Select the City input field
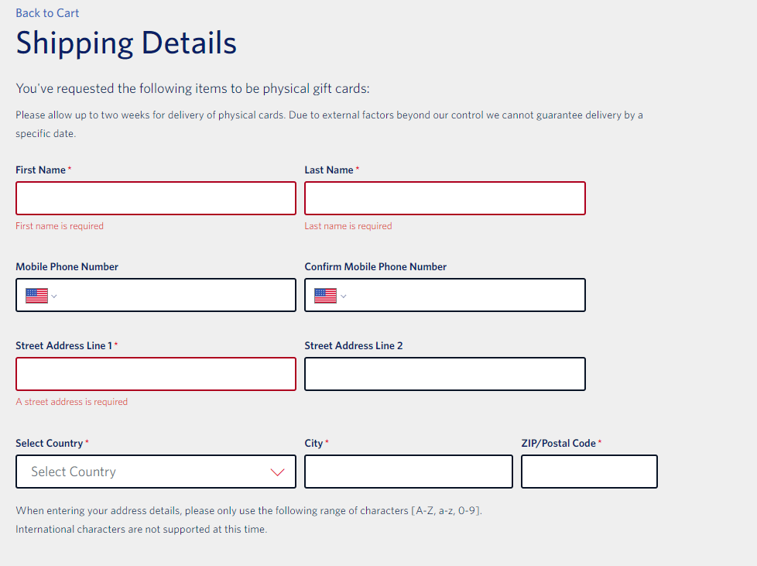 409,472
